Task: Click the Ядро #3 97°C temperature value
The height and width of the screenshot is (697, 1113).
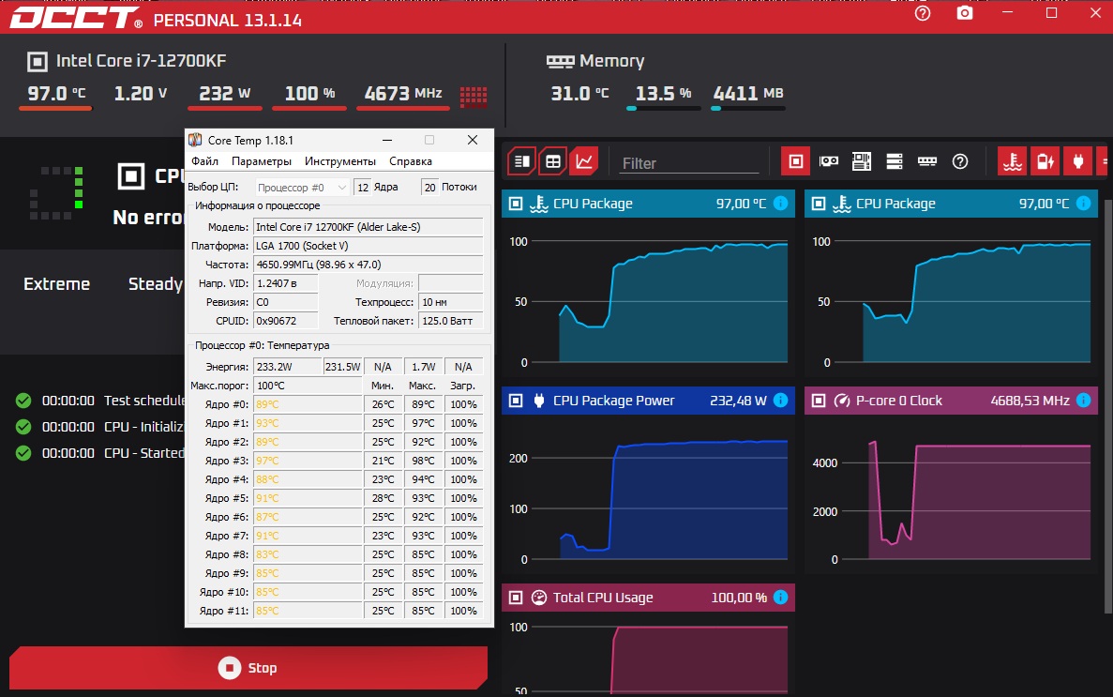Action: (x=267, y=461)
